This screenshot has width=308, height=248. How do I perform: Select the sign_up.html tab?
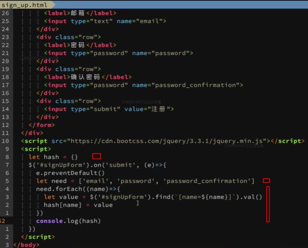(x=25, y=5)
